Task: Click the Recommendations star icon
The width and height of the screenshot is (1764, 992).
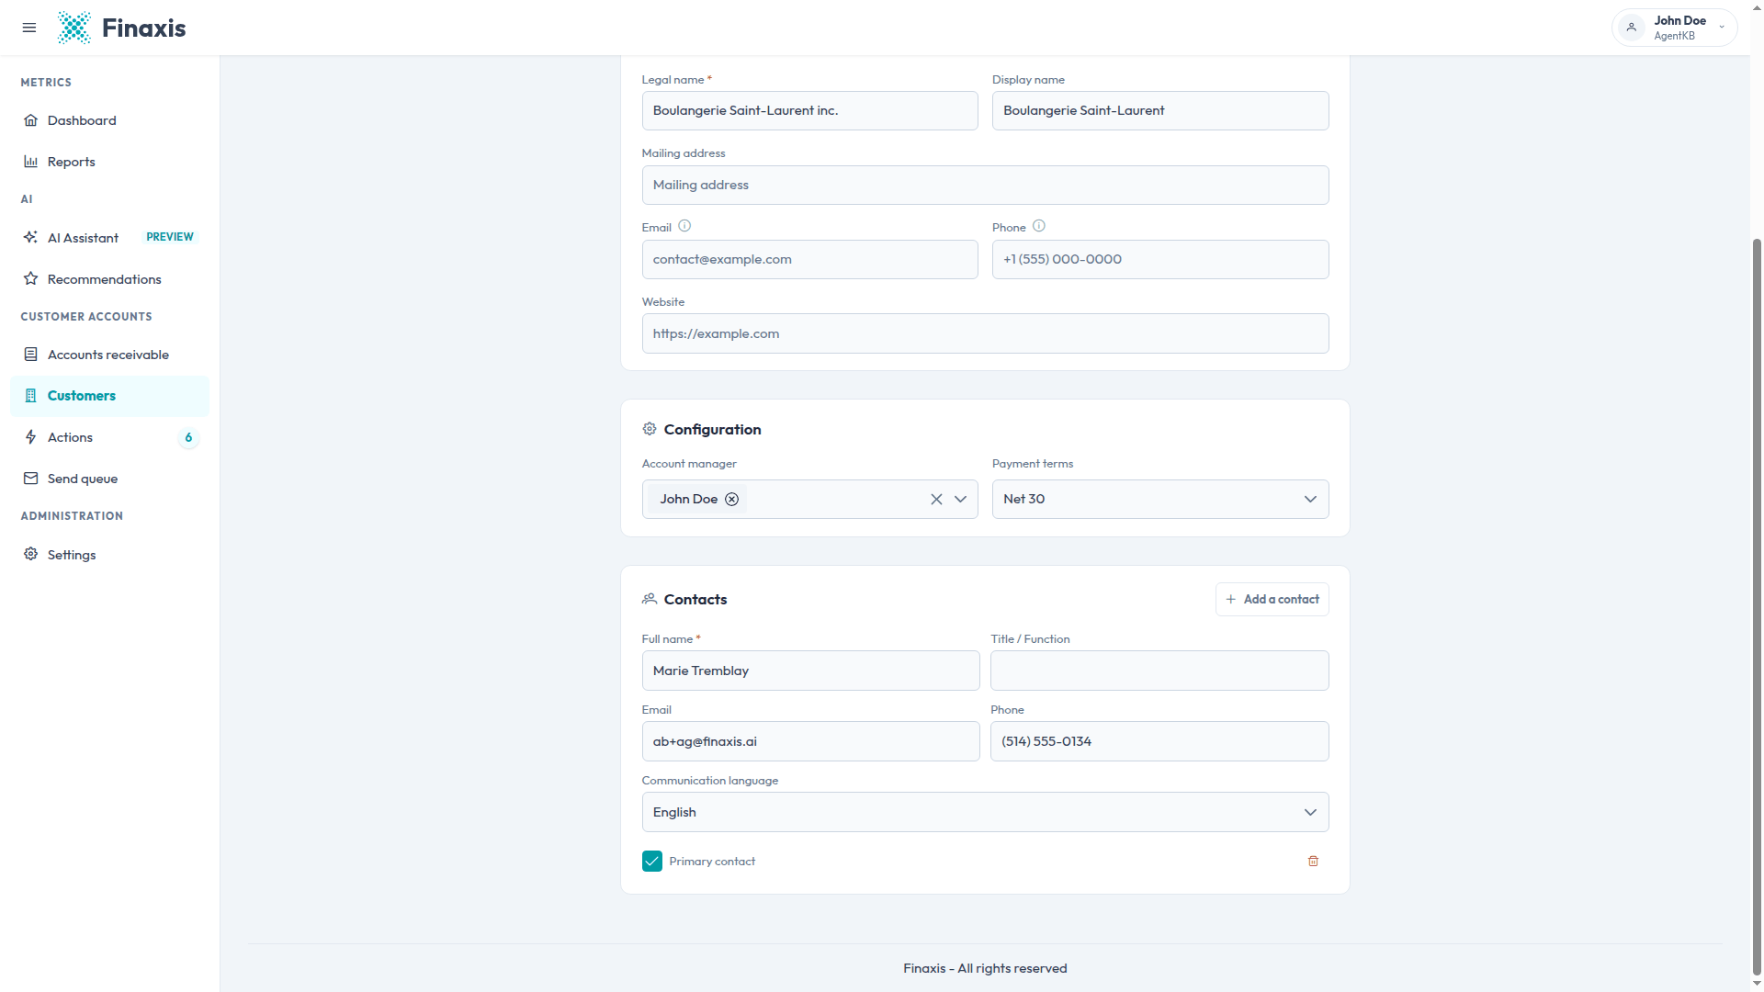Action: tap(31, 278)
